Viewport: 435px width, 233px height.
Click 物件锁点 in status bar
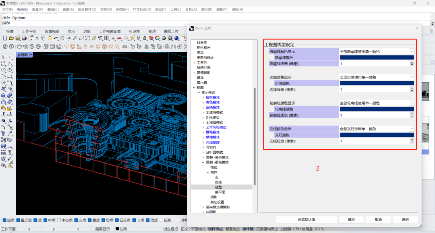[x=215, y=229]
